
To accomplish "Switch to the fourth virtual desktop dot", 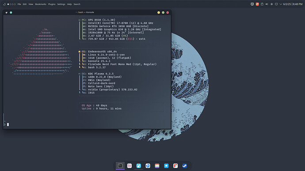I will point(15,4).
